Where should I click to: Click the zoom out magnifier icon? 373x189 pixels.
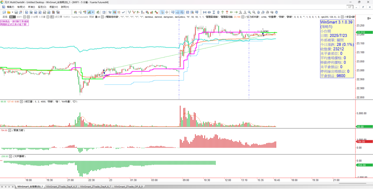click(x=254, y=12)
